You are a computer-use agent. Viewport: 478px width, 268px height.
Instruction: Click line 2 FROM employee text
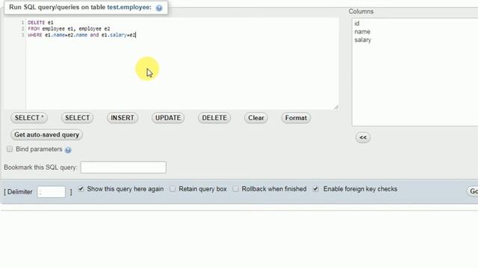(69, 28)
